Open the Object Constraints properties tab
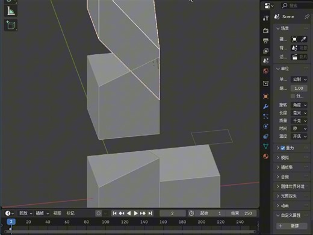Screen dimensions: 313x235 (x=265, y=136)
